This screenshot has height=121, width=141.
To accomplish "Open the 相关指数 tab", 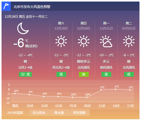I will coord(79,113).
